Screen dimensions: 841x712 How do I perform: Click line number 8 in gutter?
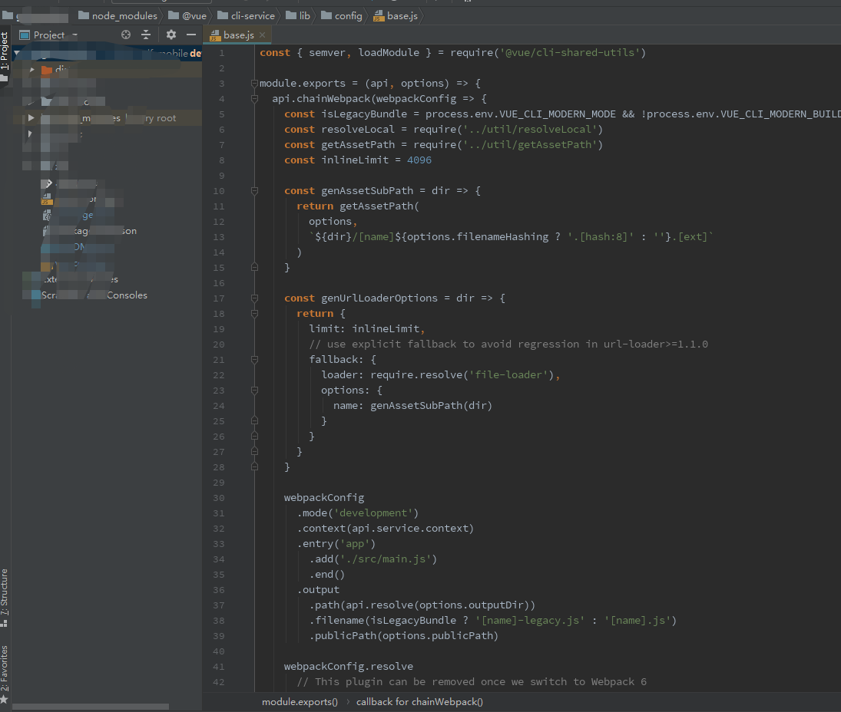(221, 160)
